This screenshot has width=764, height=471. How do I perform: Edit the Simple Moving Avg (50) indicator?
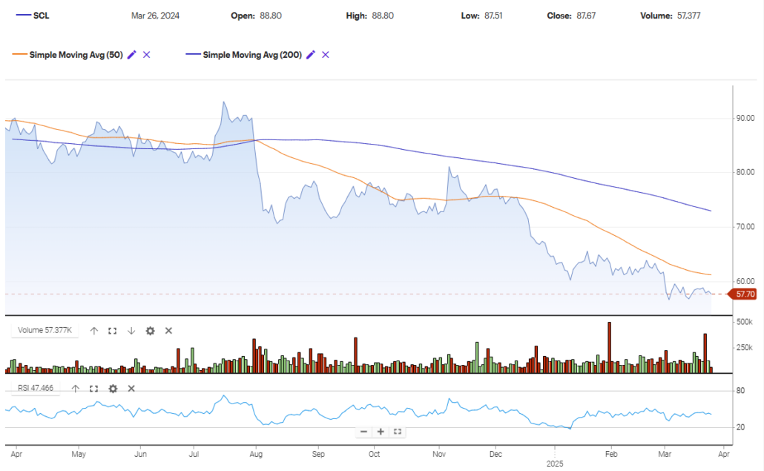131,55
